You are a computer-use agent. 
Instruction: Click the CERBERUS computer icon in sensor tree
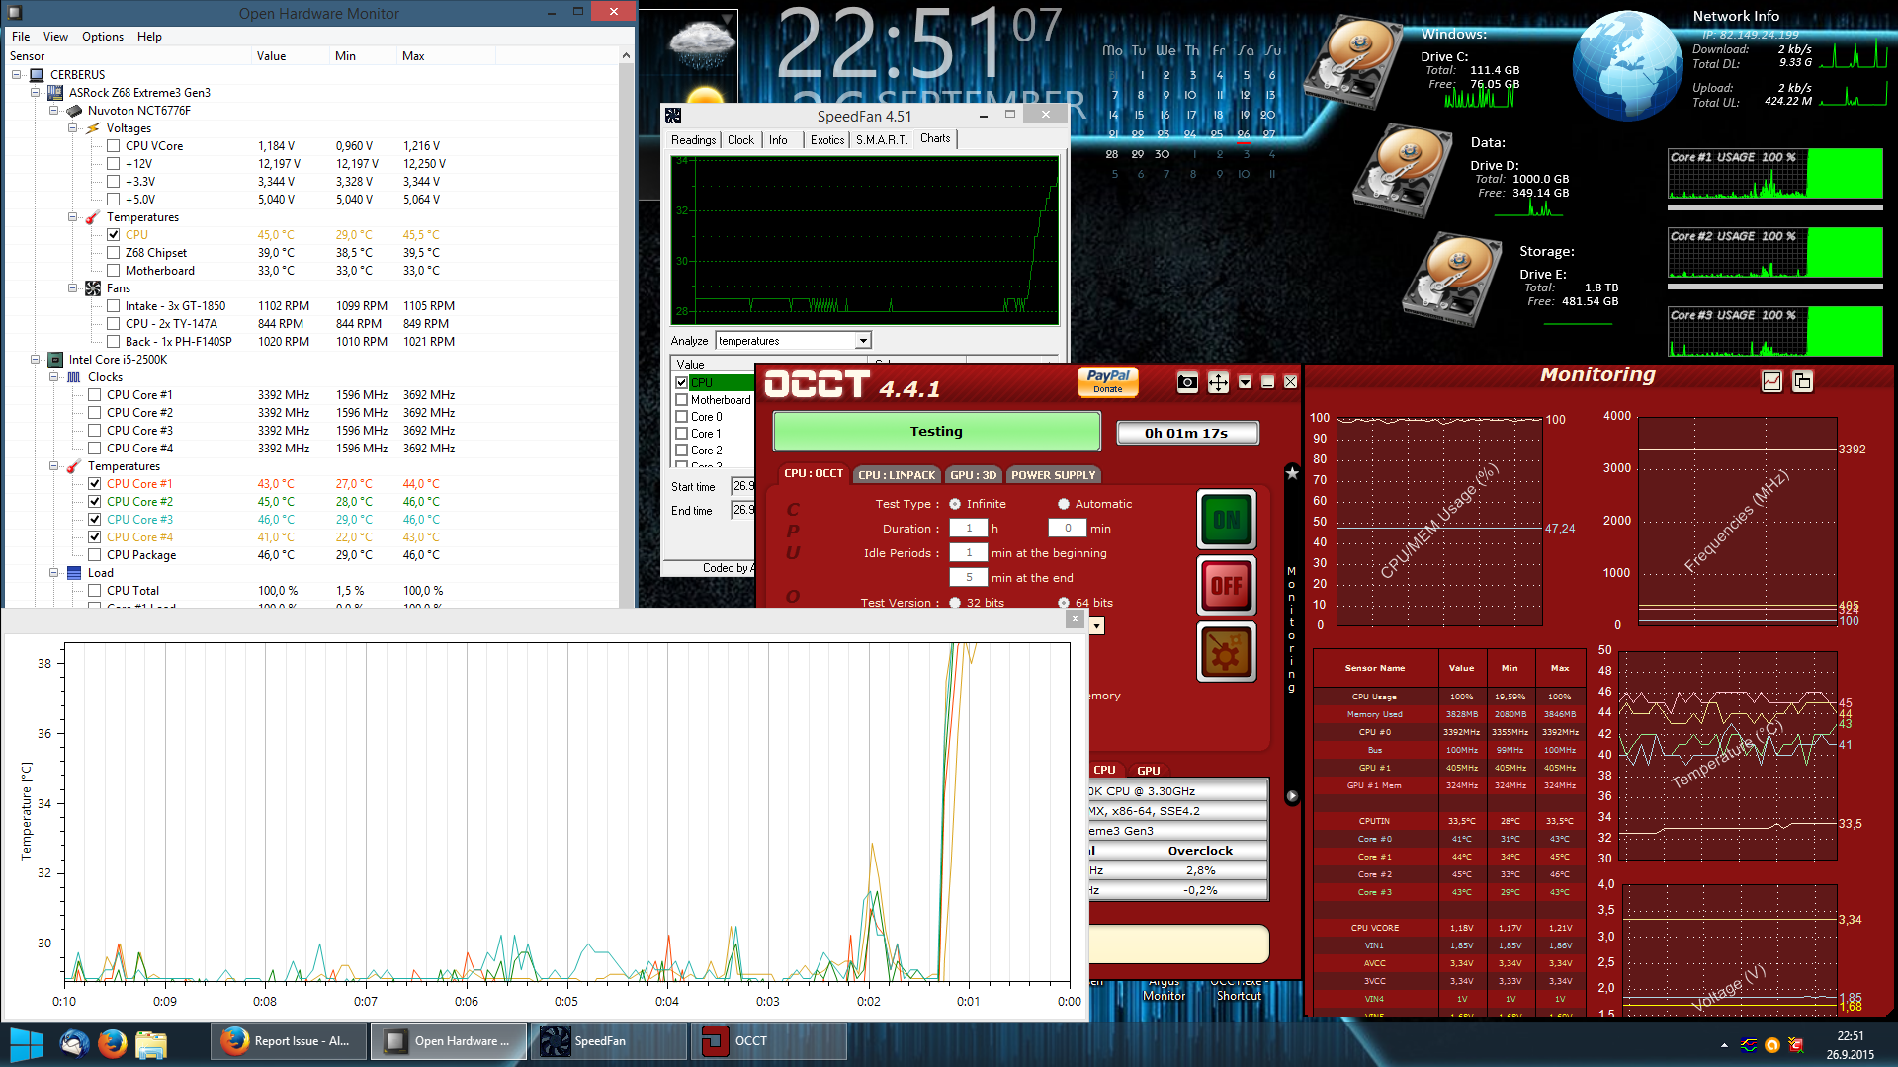coord(37,75)
